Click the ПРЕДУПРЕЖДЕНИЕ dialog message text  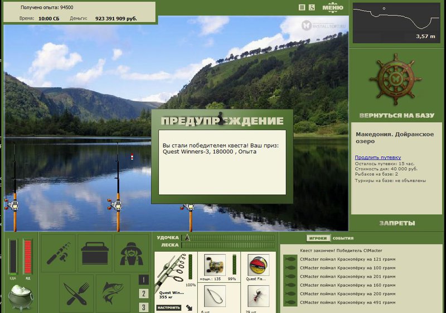click(x=221, y=148)
